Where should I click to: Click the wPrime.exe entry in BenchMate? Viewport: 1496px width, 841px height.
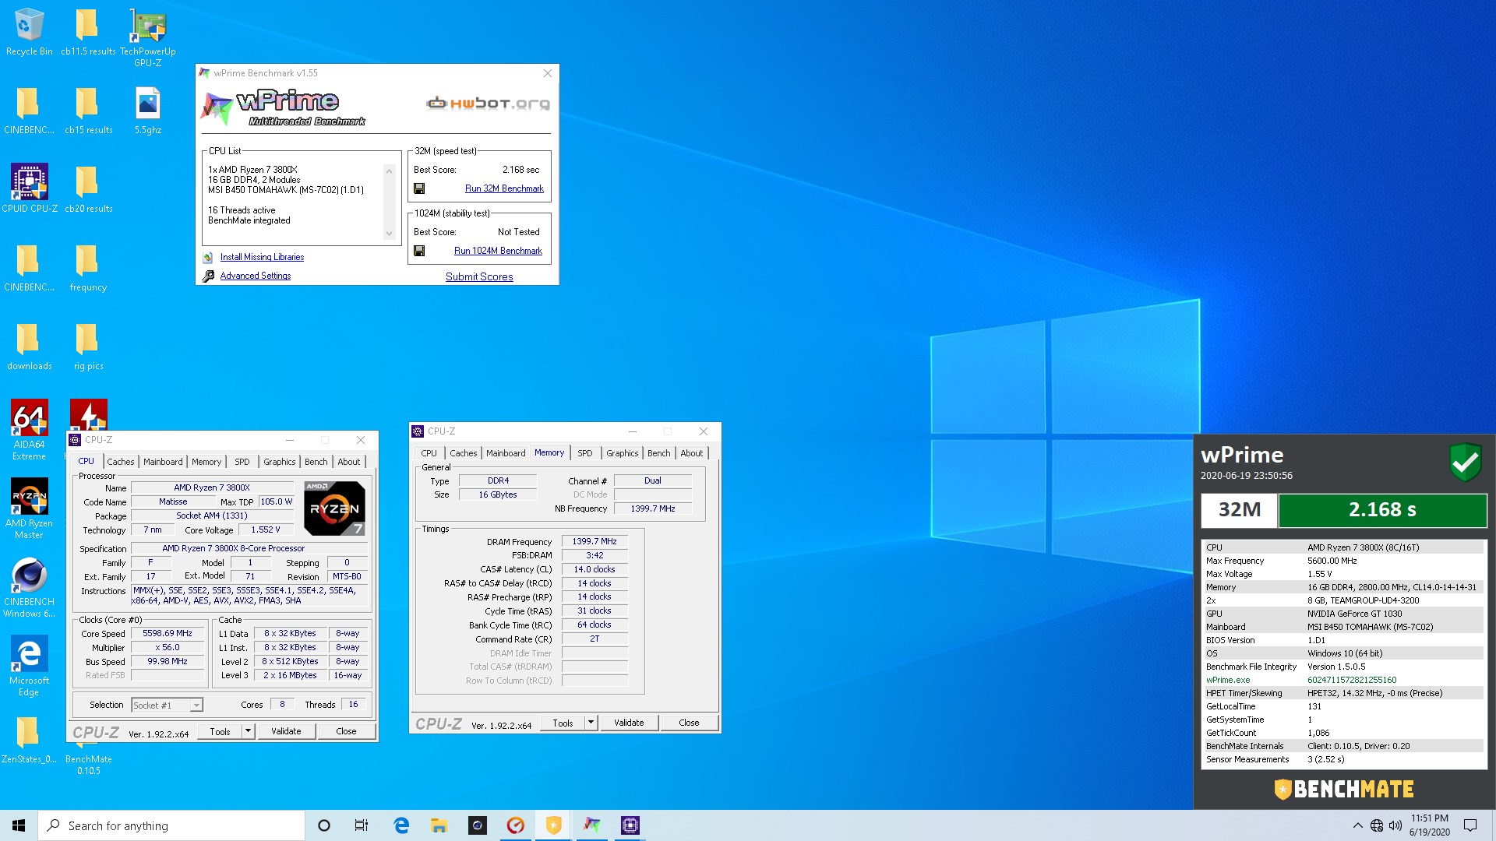[1228, 680]
